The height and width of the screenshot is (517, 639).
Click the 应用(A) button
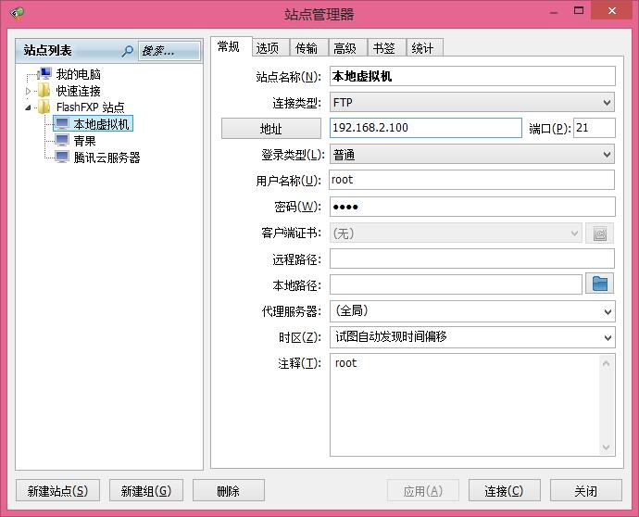(x=423, y=490)
